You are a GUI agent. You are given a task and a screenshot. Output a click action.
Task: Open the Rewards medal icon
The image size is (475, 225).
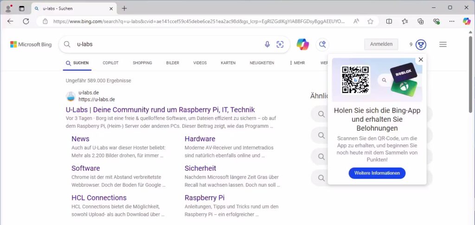(421, 44)
